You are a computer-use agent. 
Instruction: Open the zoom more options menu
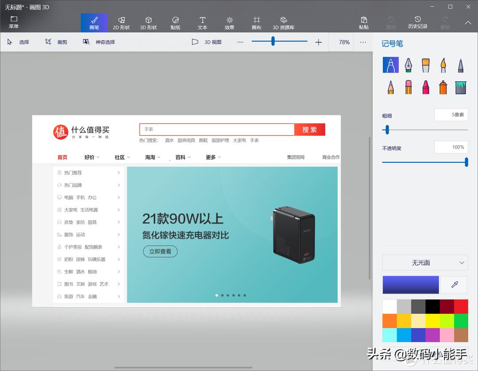[x=363, y=42]
